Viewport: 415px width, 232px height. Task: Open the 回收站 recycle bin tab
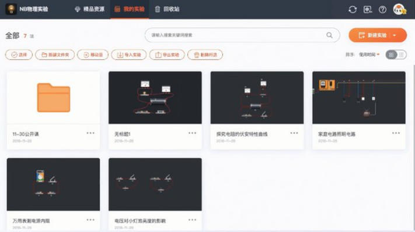tap(167, 9)
